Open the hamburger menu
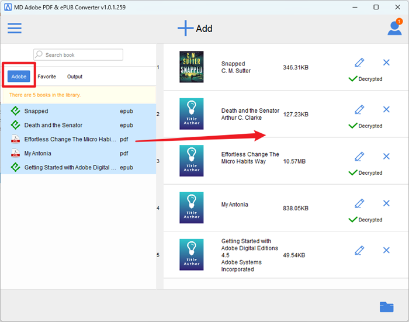The image size is (409, 322). pyautogui.click(x=15, y=28)
